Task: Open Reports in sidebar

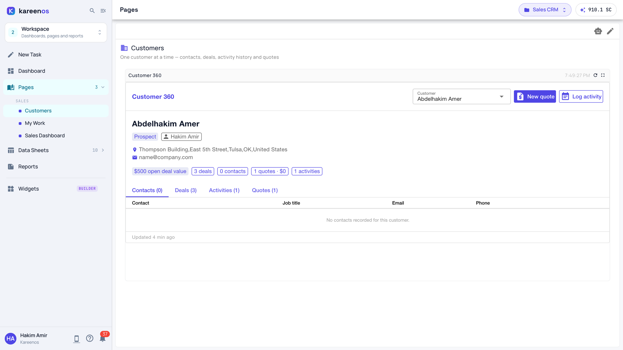Action: coord(56,166)
